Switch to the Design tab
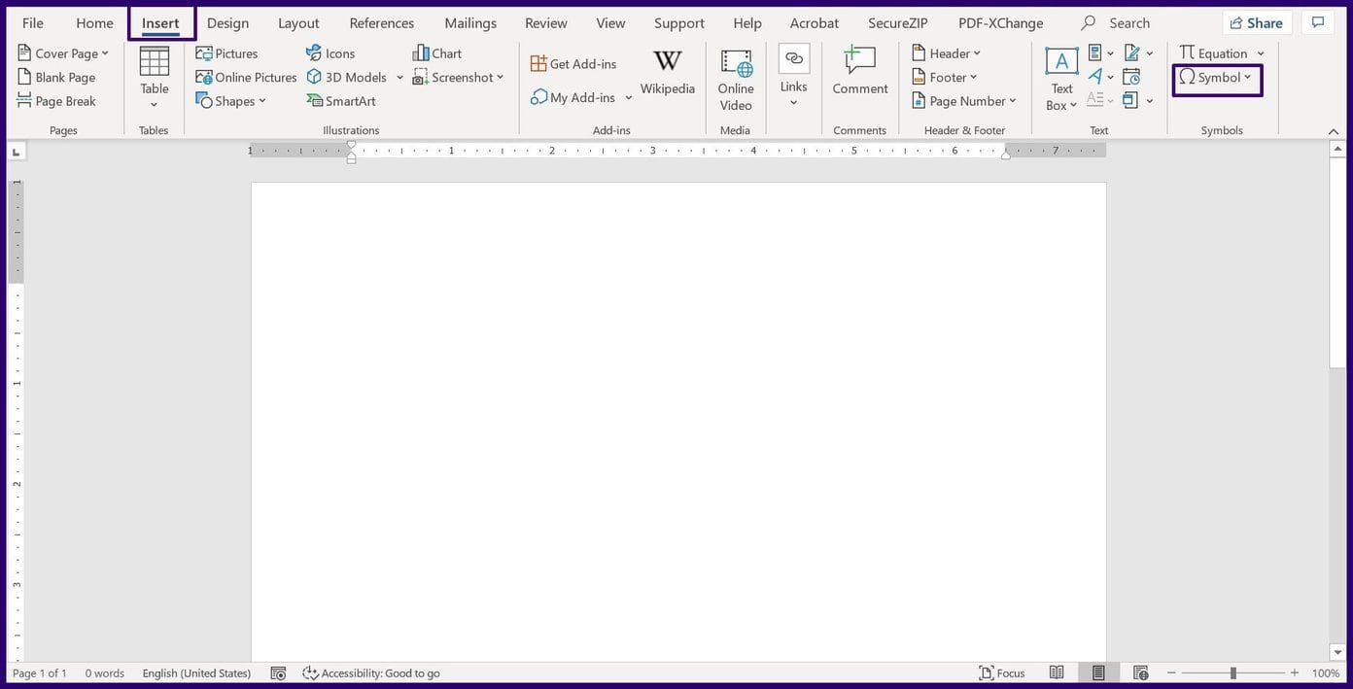1353x689 pixels. click(227, 22)
